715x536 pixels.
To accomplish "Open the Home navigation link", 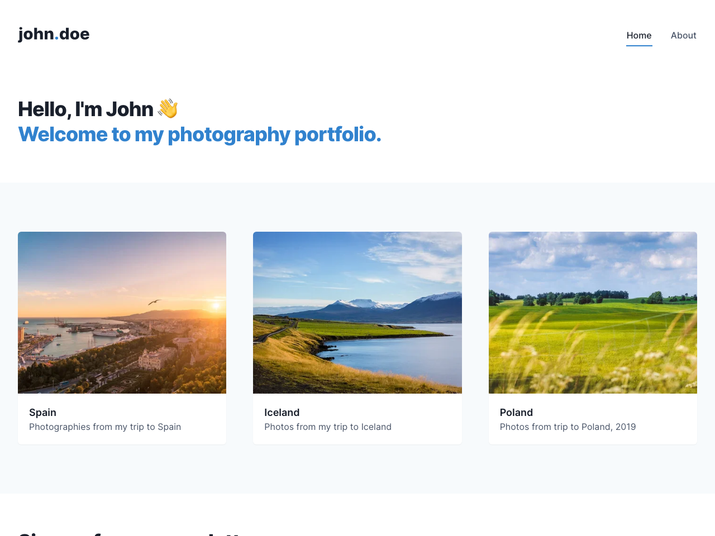I will [x=639, y=35].
